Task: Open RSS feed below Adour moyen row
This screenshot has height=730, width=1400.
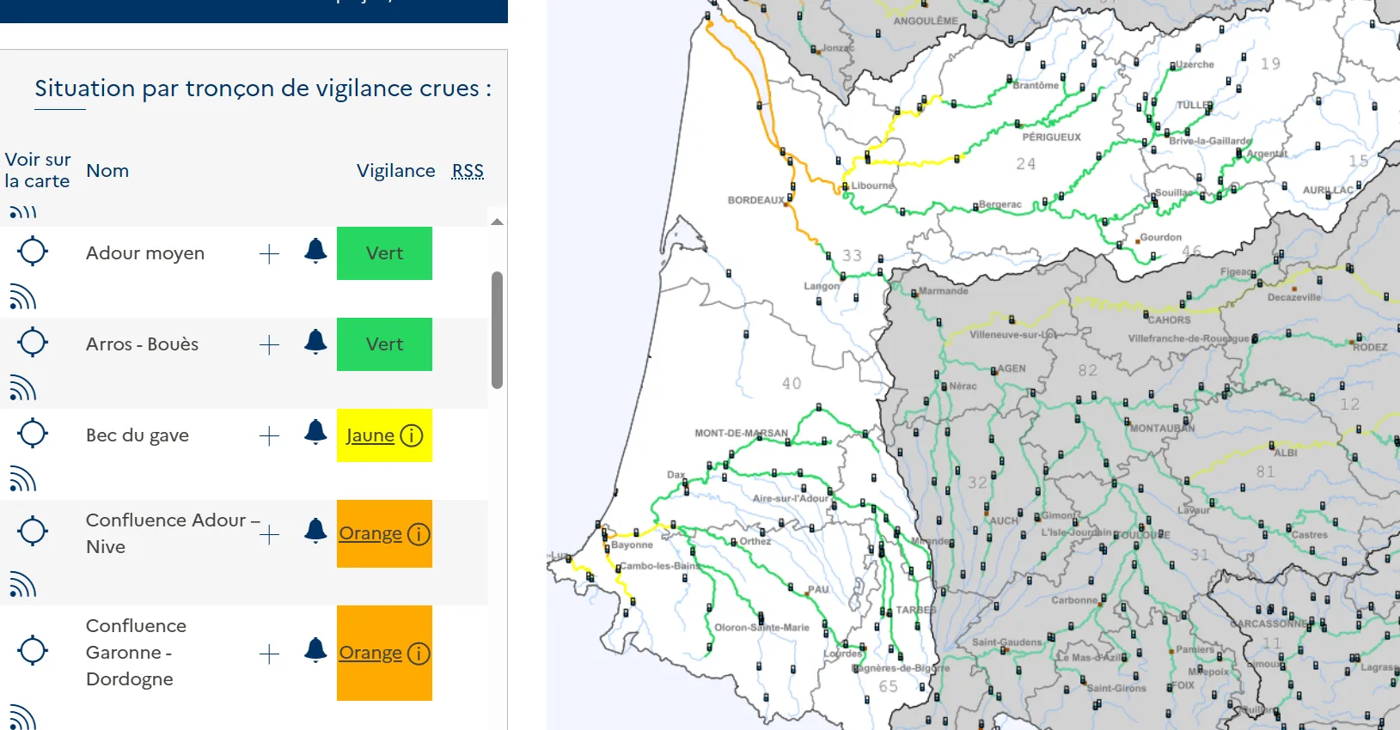Action: [23, 297]
